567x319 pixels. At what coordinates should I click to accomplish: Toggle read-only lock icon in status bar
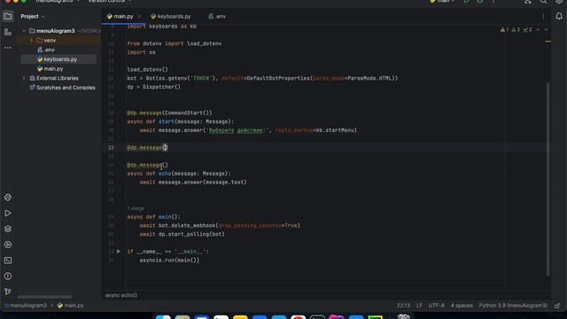pyautogui.click(x=557, y=306)
